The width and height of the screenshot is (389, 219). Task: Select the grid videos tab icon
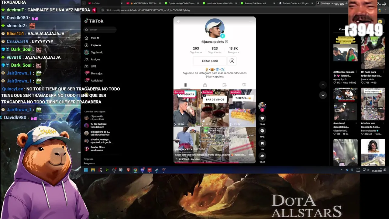pos(185,85)
